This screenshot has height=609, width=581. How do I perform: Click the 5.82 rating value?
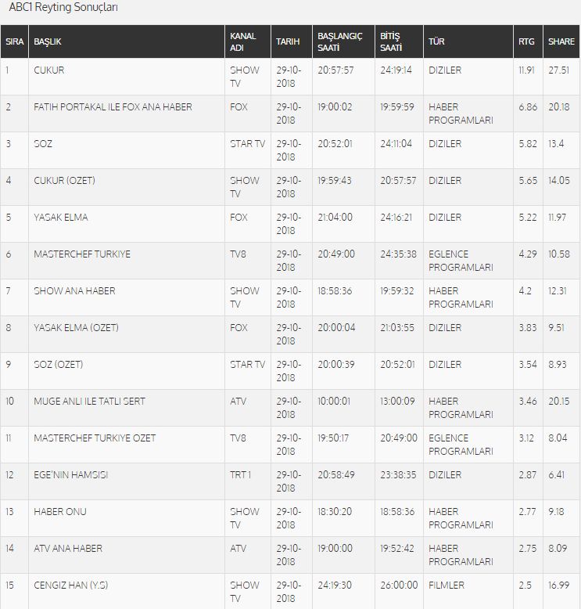pyautogui.click(x=528, y=144)
